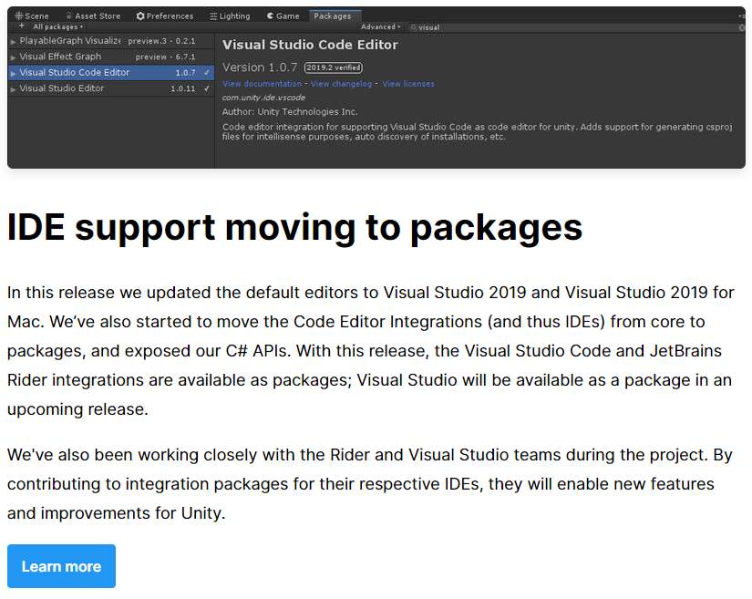Click the Scene tab grid icon
This screenshot has height=599, width=752.
[19, 15]
